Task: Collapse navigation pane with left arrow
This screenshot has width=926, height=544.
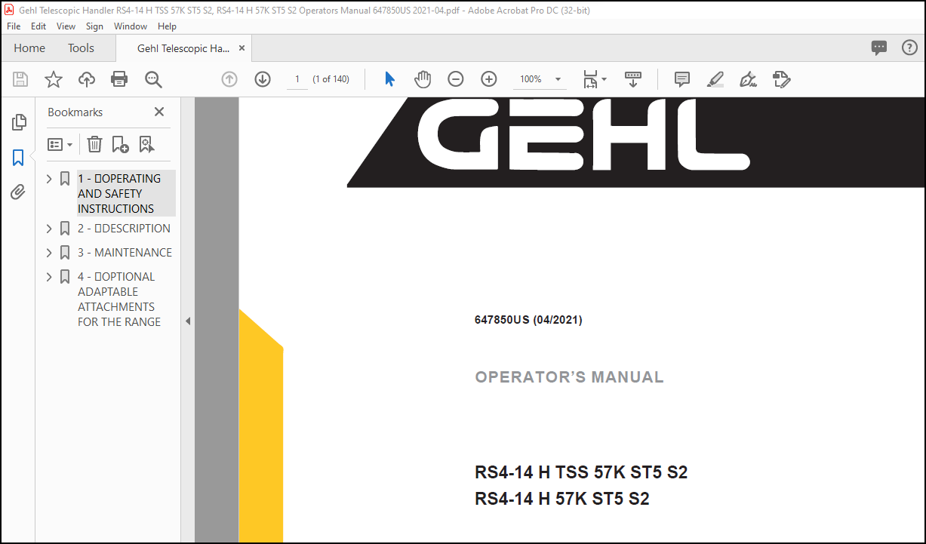Action: pos(188,321)
